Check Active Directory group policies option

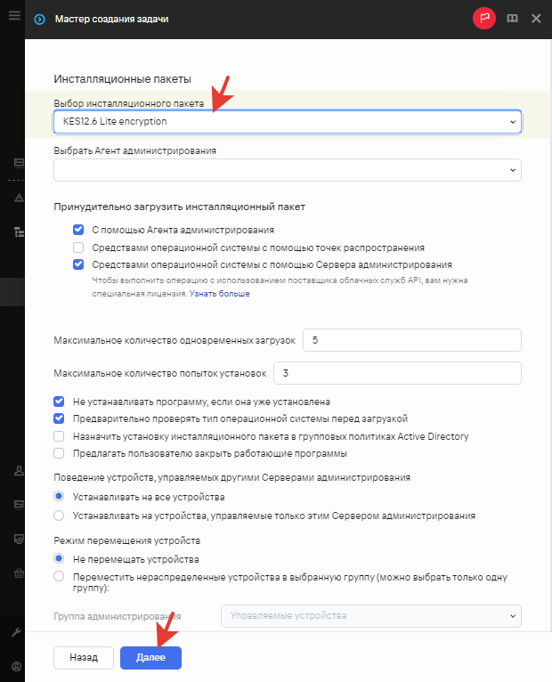pos(59,436)
